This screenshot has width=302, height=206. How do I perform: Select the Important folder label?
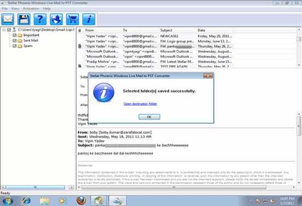pos(31,35)
